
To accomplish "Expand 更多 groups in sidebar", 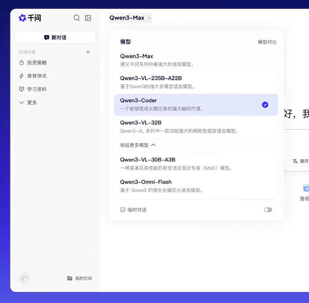I will (x=28, y=103).
